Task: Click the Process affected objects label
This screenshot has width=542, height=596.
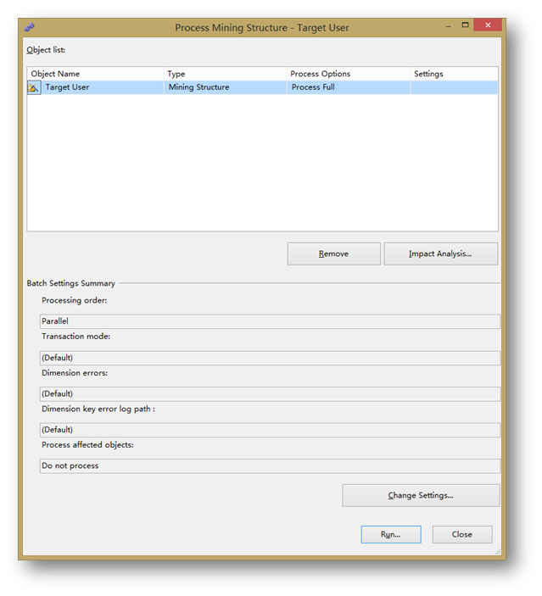Action: 87,445
